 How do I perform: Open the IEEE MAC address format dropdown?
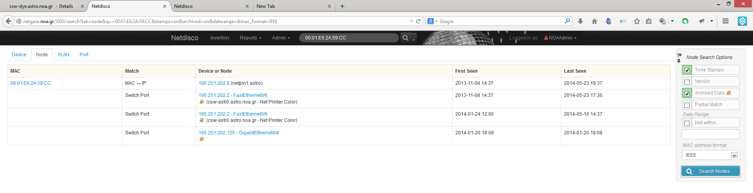[x=711, y=155]
